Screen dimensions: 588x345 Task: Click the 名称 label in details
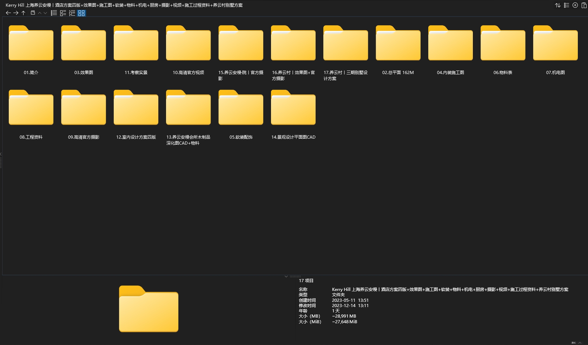(303, 290)
